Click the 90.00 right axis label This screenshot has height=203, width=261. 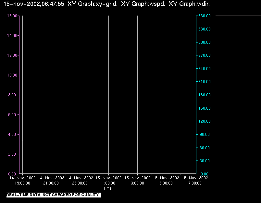coord(205,135)
